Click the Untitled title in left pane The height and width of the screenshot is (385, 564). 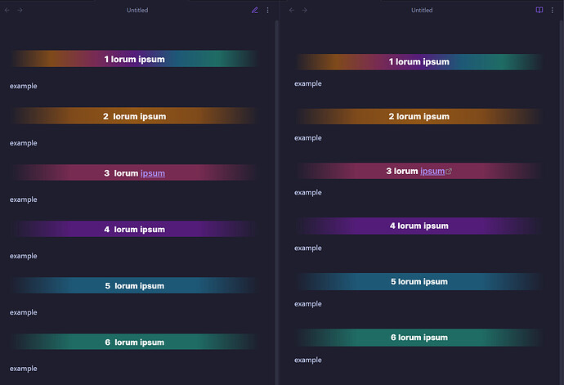click(137, 10)
